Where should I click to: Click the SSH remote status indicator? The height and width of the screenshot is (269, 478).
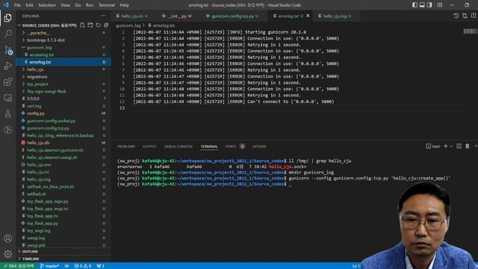click(x=19, y=266)
